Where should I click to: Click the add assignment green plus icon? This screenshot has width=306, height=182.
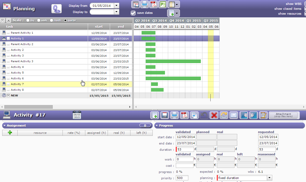point(10,133)
